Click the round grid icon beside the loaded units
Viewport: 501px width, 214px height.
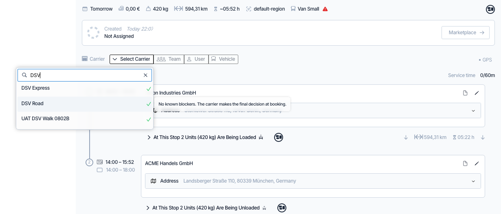pos(279,137)
